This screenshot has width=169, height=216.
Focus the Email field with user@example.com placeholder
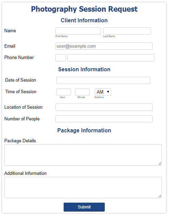pos(104,46)
